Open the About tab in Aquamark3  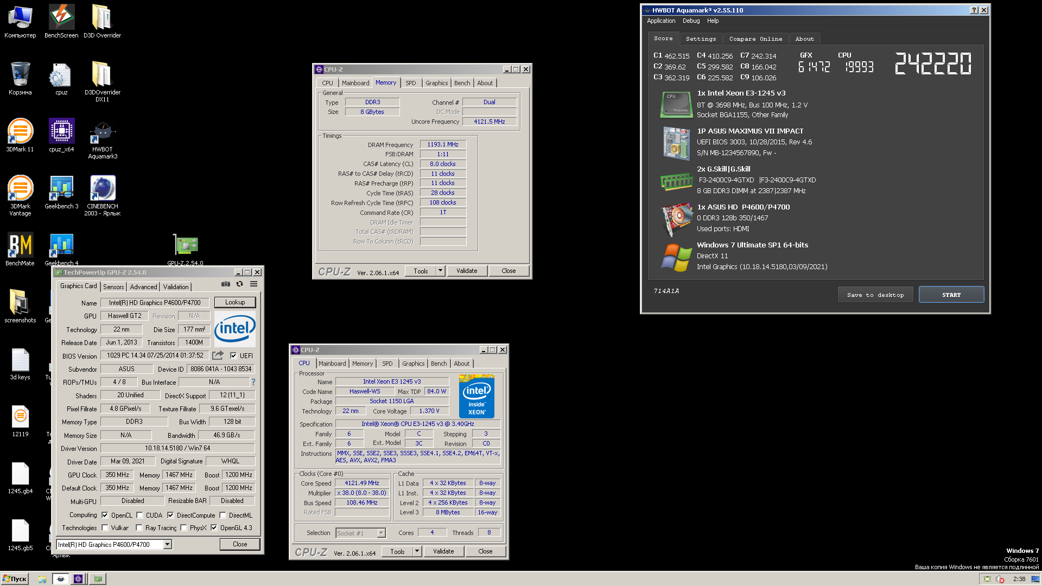point(804,39)
